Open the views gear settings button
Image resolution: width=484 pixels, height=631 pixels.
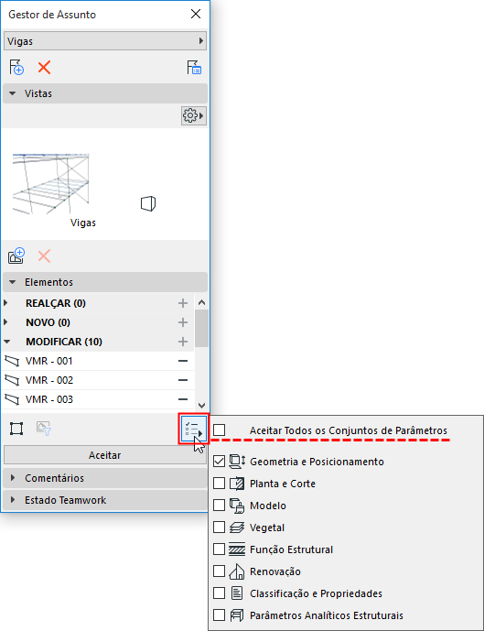click(194, 116)
